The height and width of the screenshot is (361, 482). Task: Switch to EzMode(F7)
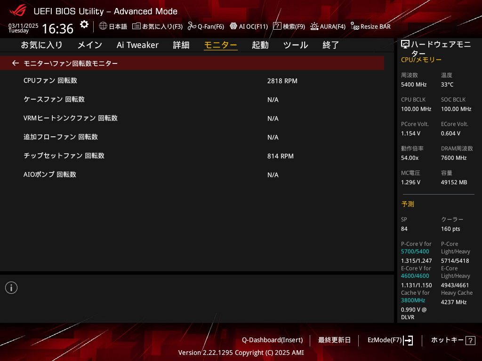point(385,340)
